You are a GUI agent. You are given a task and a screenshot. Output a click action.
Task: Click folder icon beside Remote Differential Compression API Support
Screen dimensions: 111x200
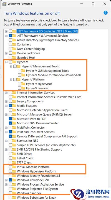coord(14,136)
